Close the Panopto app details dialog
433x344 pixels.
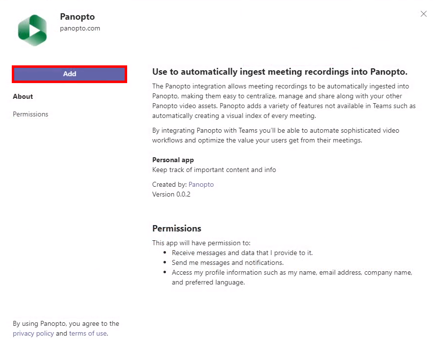pos(423,14)
